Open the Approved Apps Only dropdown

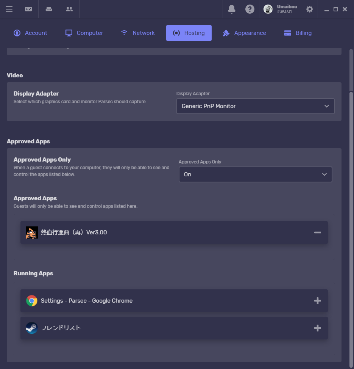[255, 174]
